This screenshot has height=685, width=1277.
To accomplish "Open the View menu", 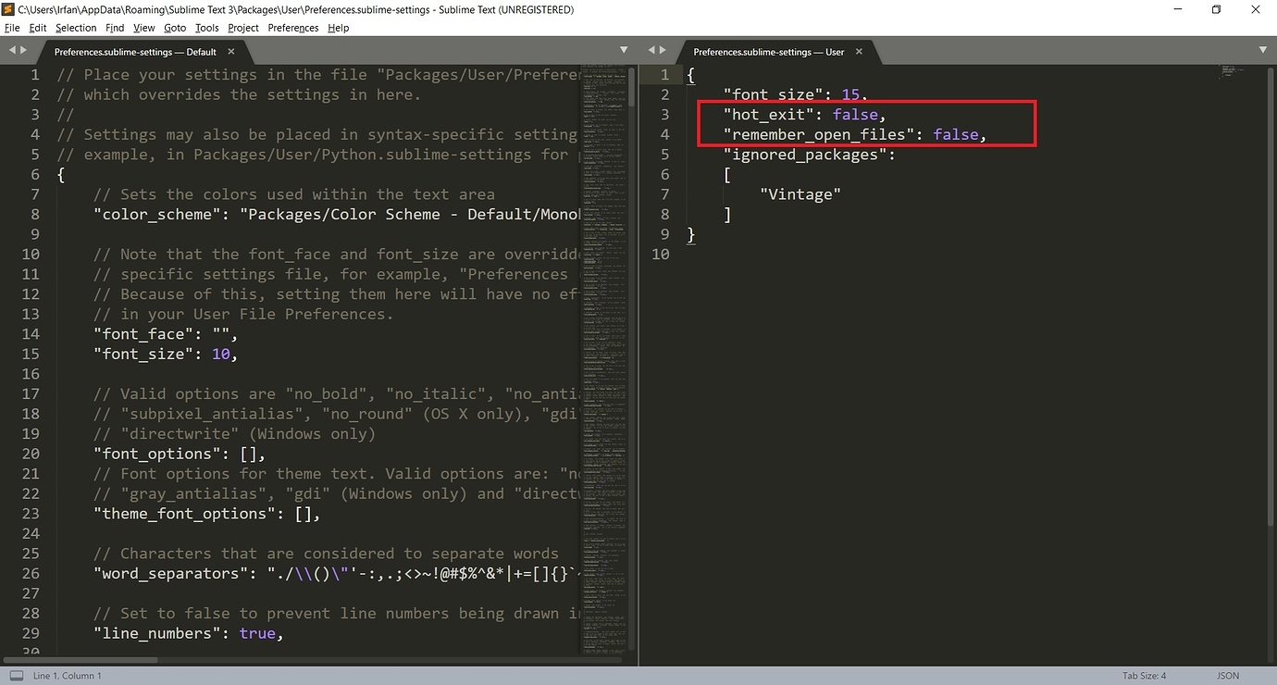I will click(143, 28).
